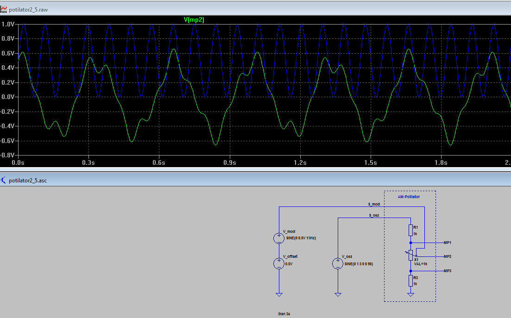Click the 1.5s time axis label
The image size is (511, 318).
371,163
